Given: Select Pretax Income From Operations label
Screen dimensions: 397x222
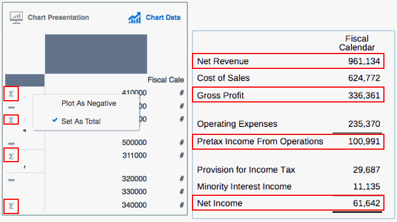Looking at the screenshot, I should pyautogui.click(x=260, y=141).
